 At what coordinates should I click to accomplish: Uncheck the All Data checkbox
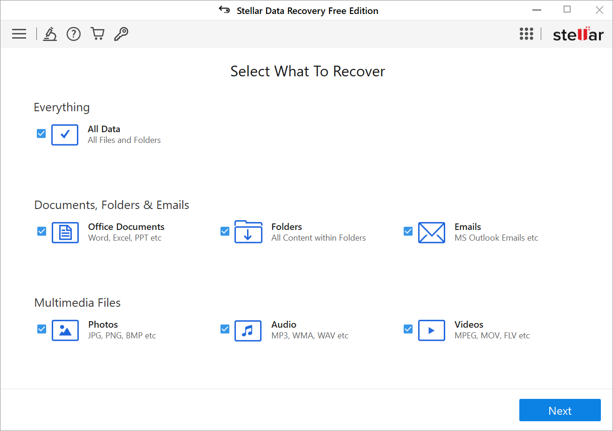(x=41, y=134)
